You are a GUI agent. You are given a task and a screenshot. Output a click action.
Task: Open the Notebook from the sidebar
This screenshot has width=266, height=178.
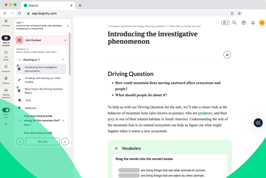point(6,67)
